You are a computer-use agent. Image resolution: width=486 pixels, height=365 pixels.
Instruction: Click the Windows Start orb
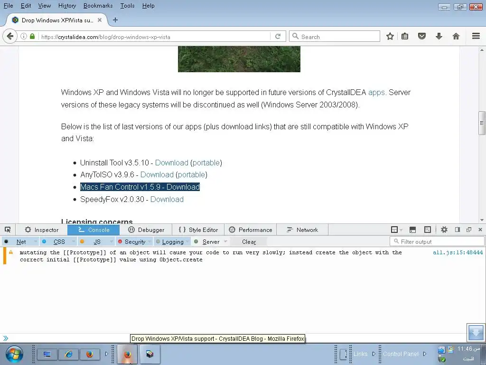(x=14, y=354)
